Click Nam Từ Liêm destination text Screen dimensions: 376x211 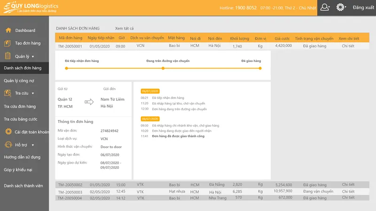(x=112, y=99)
